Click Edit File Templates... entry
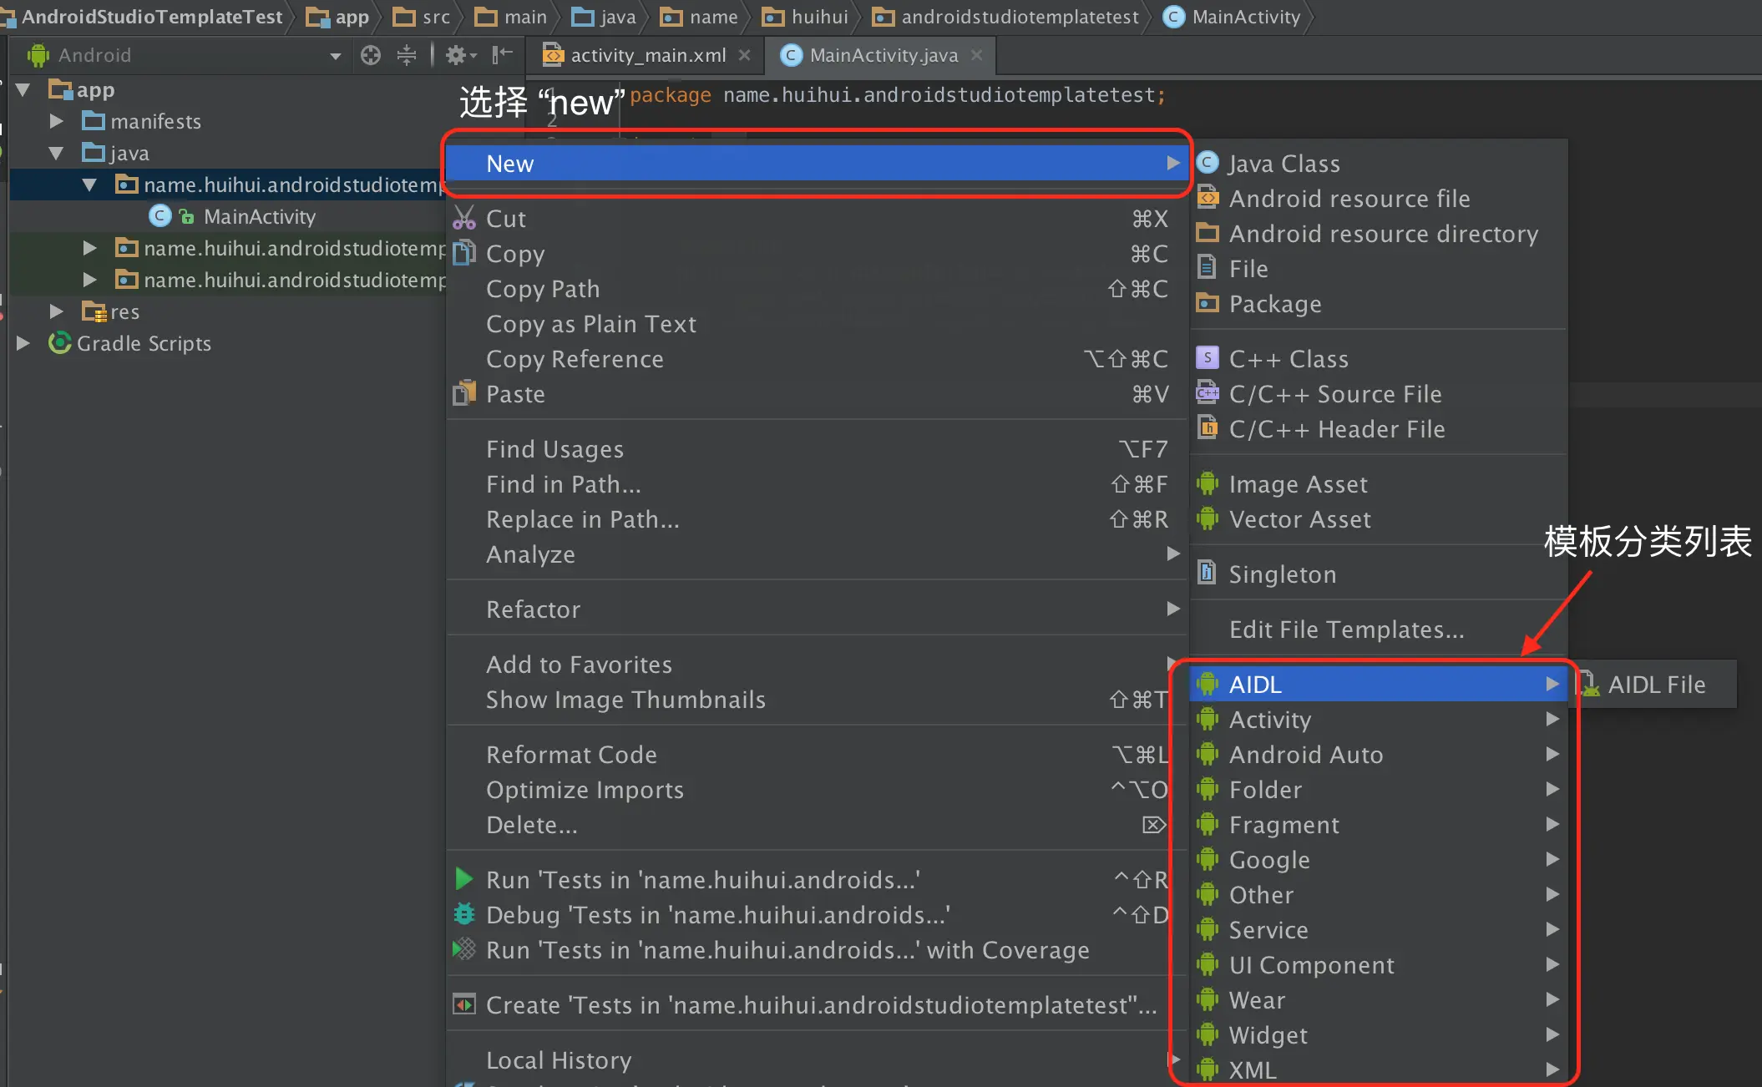Image resolution: width=1762 pixels, height=1087 pixels. point(1346,629)
